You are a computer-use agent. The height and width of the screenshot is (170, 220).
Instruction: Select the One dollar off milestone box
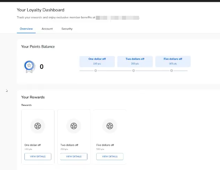click(97, 61)
